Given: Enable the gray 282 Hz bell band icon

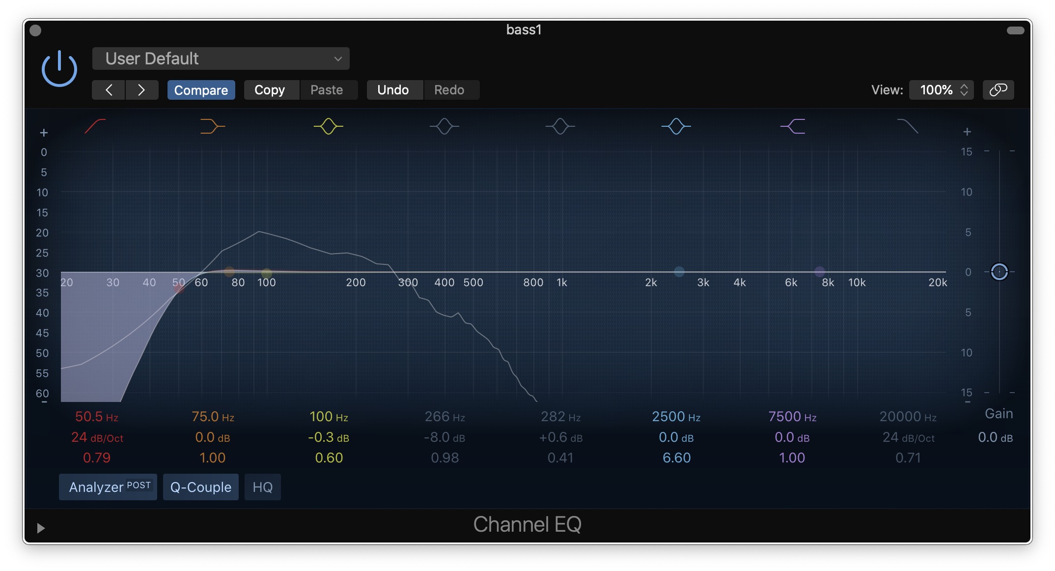Looking at the screenshot, I should tap(560, 126).
